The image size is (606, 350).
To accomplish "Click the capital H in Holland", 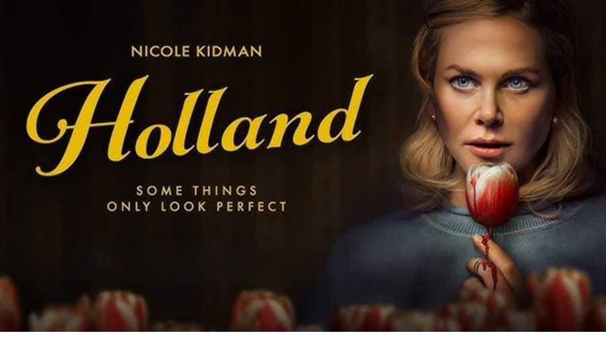I will point(88,126).
